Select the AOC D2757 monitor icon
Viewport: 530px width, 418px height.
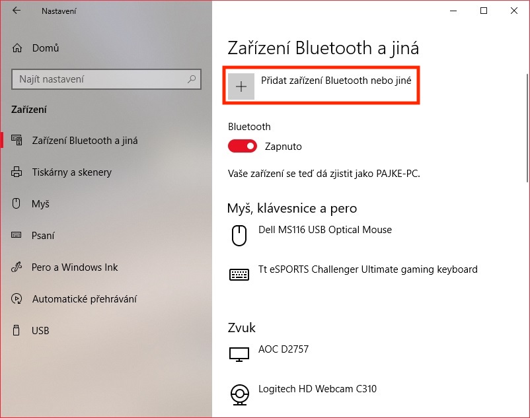pyautogui.click(x=239, y=354)
